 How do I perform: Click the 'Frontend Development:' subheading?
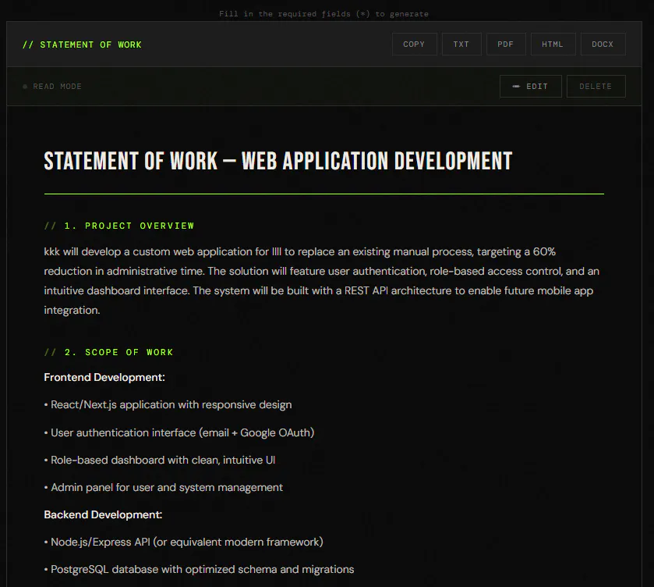click(x=104, y=377)
